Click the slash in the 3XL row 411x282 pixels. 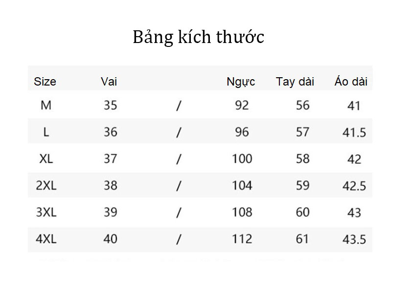[x=179, y=213]
